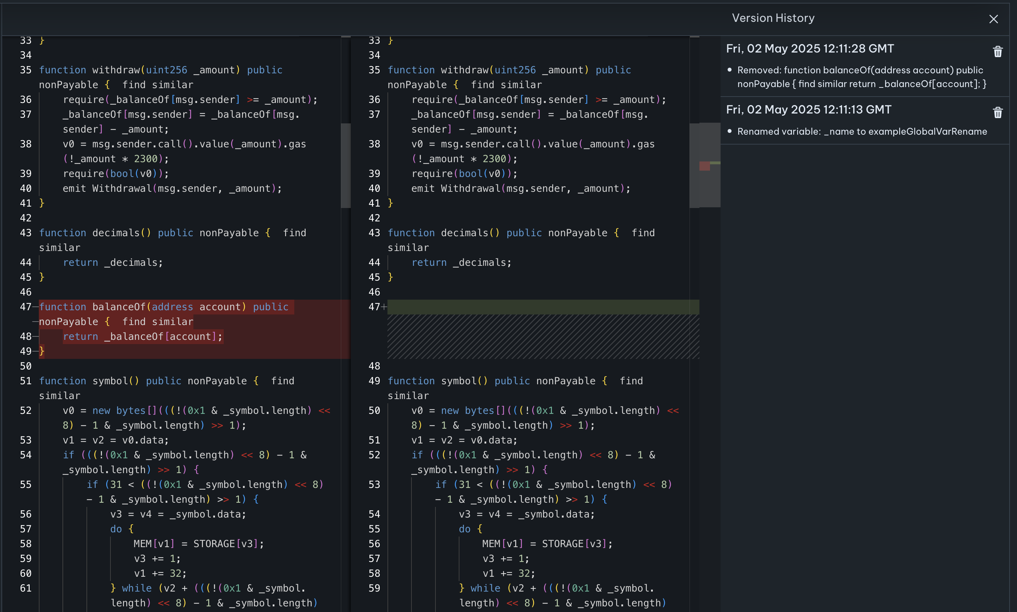
Task: Click the right diff pane scrollbar thumb
Action: click(694, 165)
